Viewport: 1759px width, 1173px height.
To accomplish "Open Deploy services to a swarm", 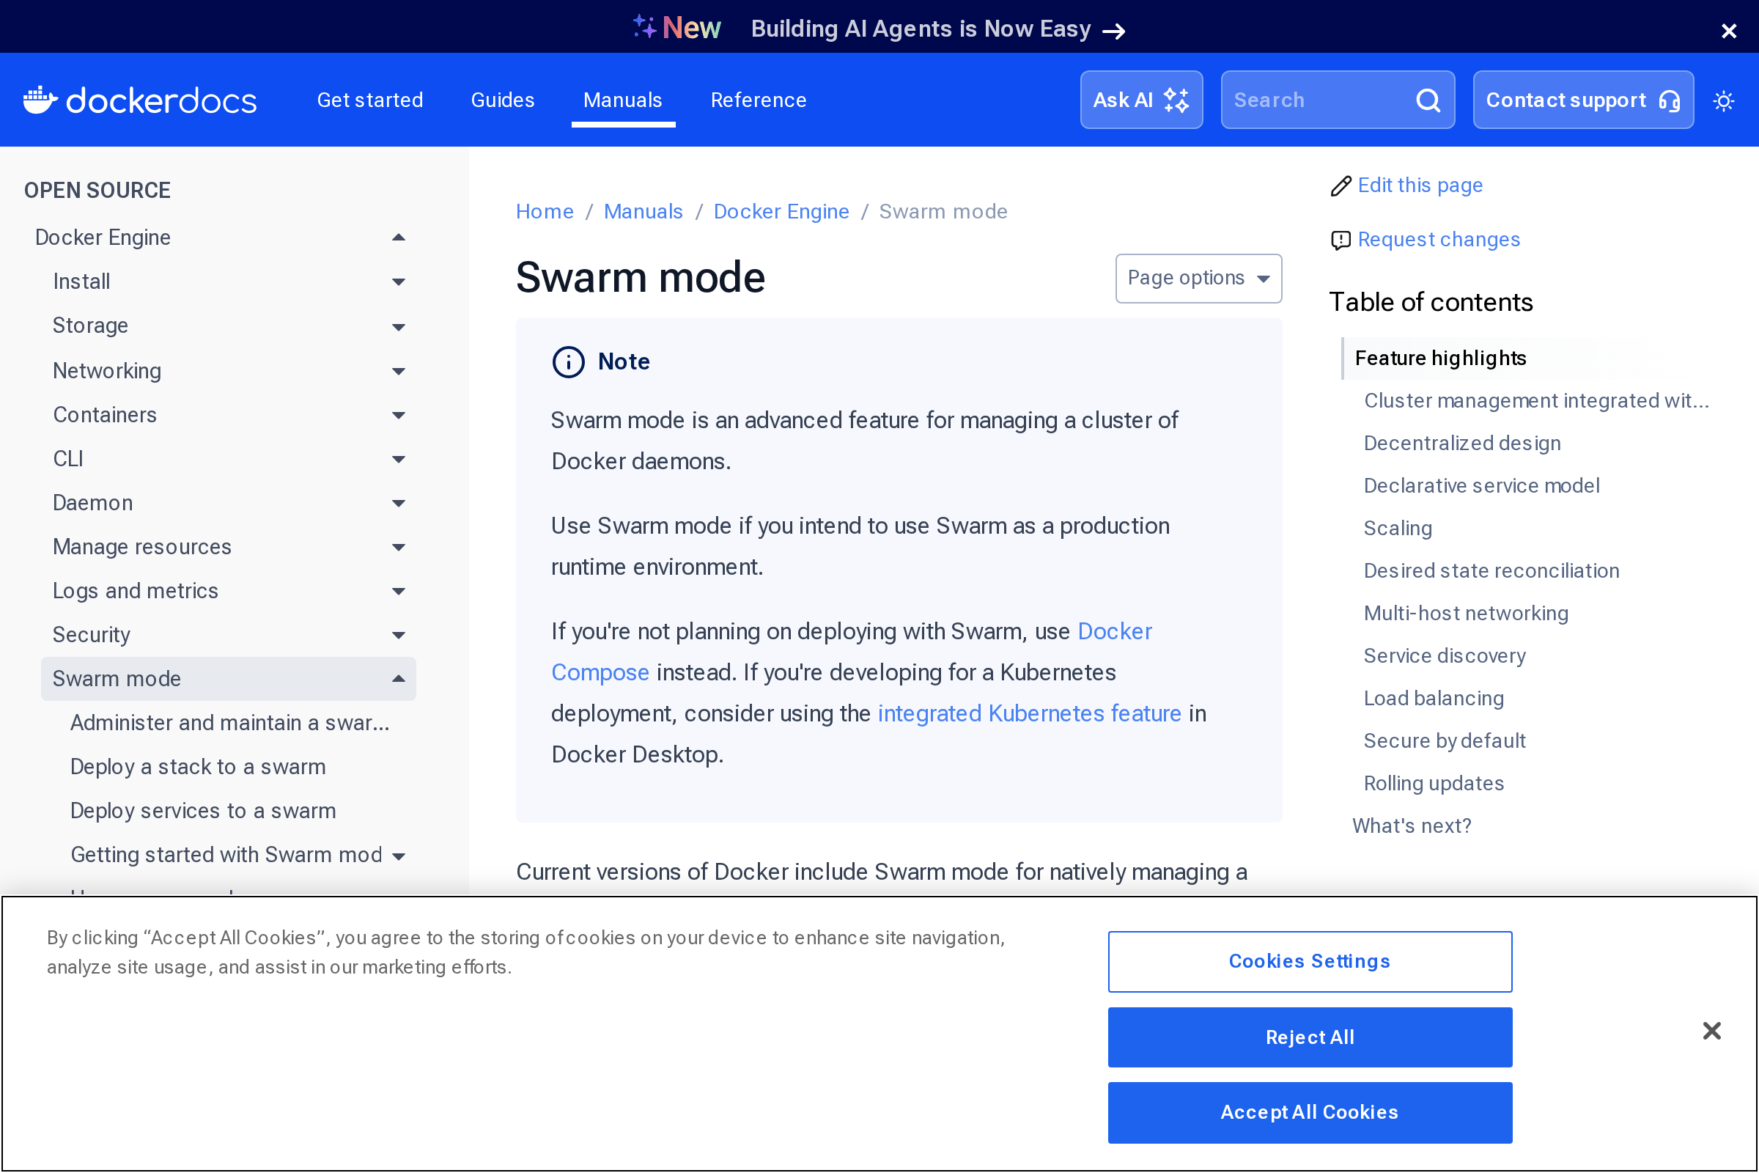I will (204, 812).
